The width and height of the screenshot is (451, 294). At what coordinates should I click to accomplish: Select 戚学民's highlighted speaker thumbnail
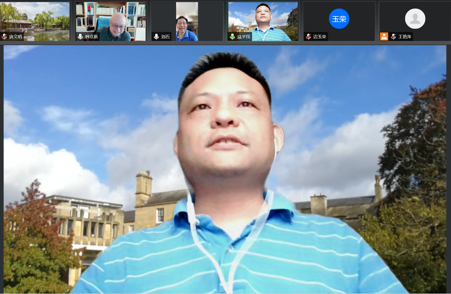263,21
